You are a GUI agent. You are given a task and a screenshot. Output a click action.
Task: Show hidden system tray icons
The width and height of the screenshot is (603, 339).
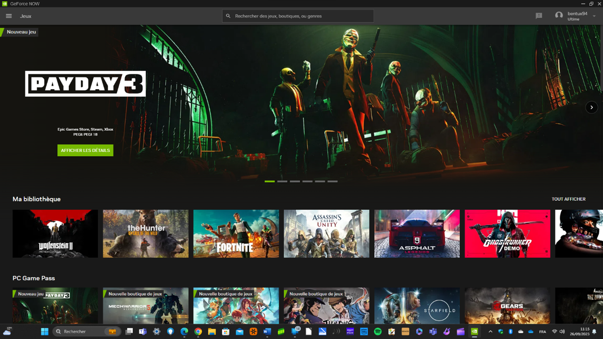pos(490,332)
